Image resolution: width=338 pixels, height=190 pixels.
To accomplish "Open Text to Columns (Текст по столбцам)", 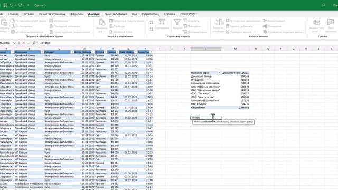I will [218, 26].
